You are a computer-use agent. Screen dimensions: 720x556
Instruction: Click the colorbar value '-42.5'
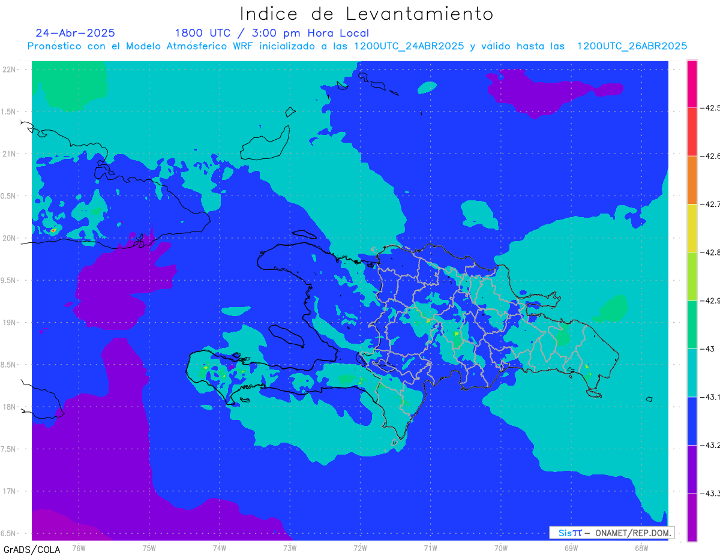coord(711,108)
